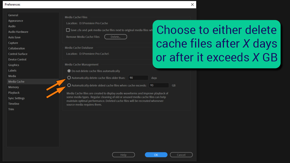Click Delete to remove media cache files
Image resolution: width=290 pixels, height=163 pixels.
pyautogui.click(x=116, y=37)
